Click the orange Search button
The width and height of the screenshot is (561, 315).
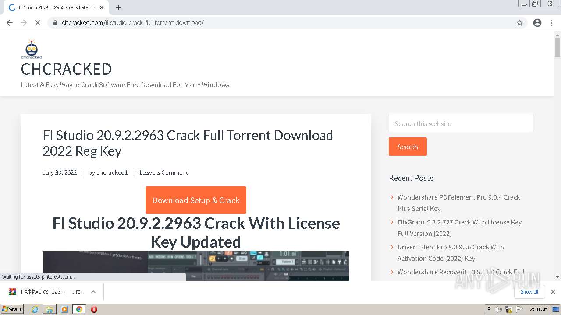pos(408,147)
